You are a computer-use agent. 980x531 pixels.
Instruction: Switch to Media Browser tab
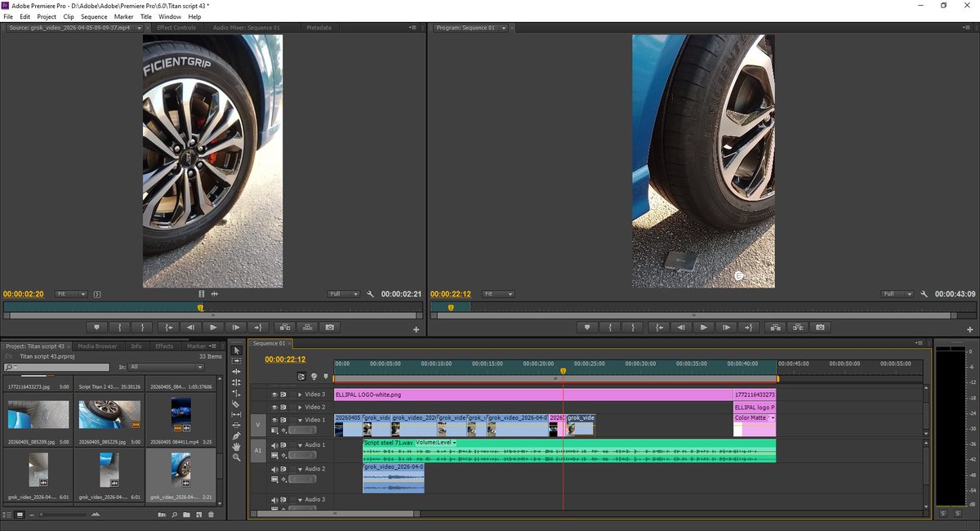point(97,346)
